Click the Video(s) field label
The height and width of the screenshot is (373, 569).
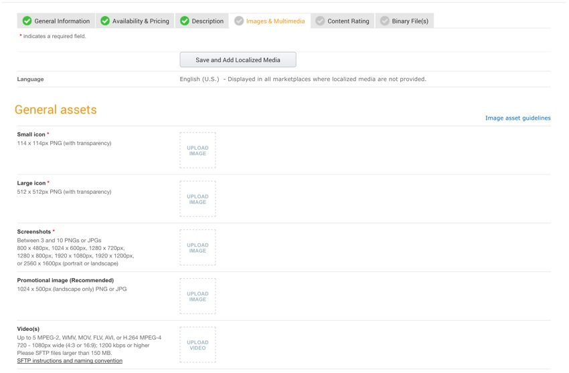pyautogui.click(x=28, y=329)
